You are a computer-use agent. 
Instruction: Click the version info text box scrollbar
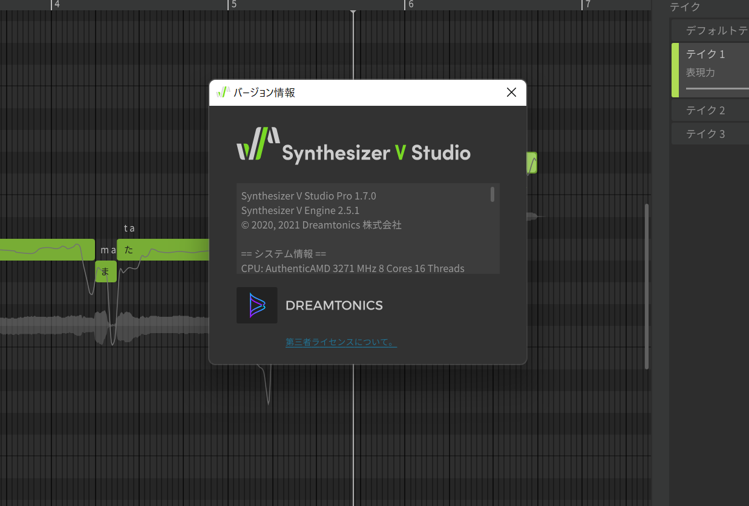tap(492, 194)
